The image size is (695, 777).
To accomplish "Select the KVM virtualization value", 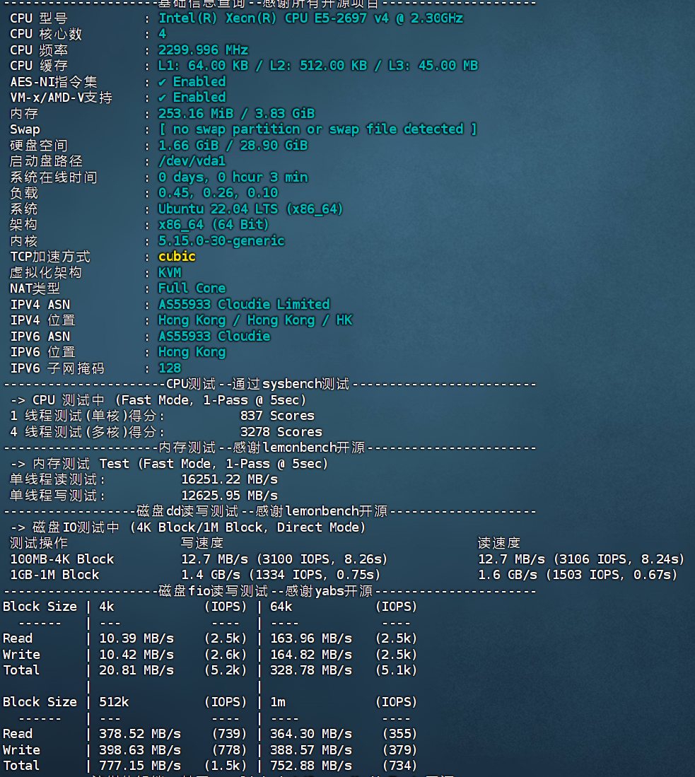I will coord(170,273).
